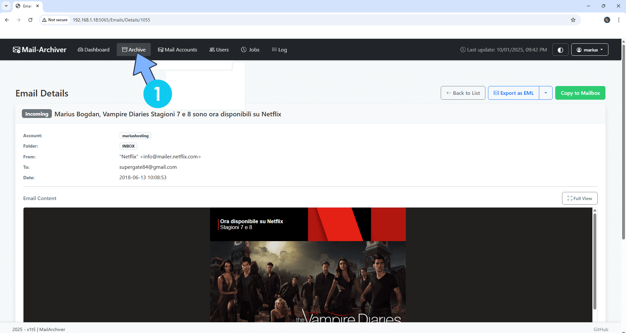Screen dimensions: 626x333
Task: Reload the page using the refresh icon
Action: tap(30, 20)
